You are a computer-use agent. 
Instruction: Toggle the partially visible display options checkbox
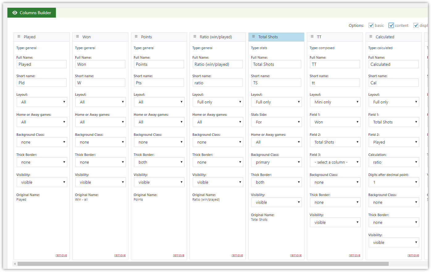(x=416, y=25)
